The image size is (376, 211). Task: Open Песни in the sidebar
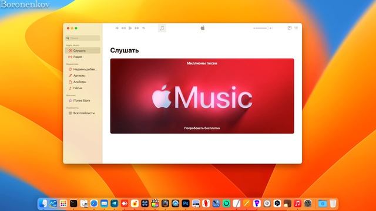pos(83,88)
